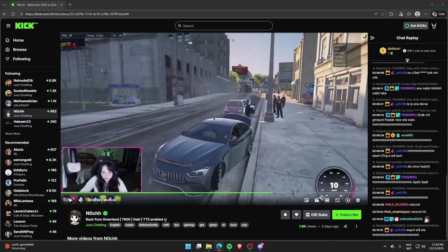The width and height of the screenshot is (448, 252).
Task: Open kiddlynx VTubers channel
Action: [31, 172]
